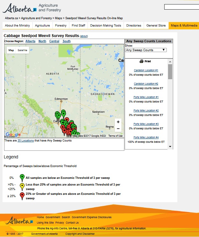
Task: Click the Edmonton label on the map
Action: (x=61, y=99)
